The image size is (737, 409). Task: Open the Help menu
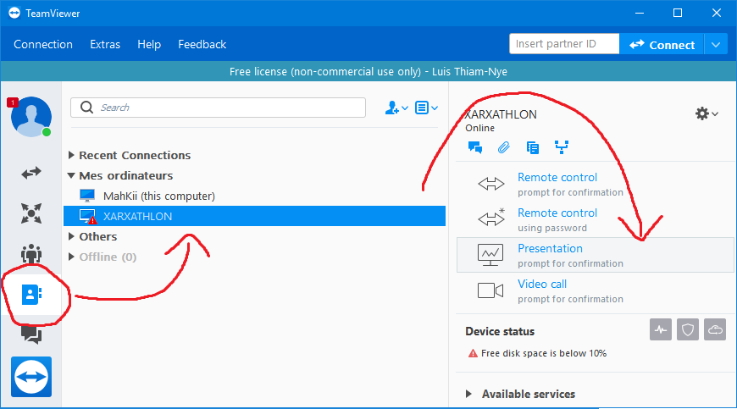point(149,44)
